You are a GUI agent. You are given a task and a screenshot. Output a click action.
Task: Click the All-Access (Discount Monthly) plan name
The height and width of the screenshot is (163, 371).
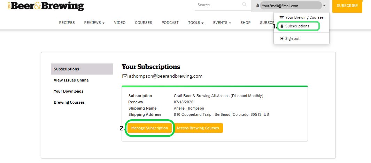pos(218,96)
